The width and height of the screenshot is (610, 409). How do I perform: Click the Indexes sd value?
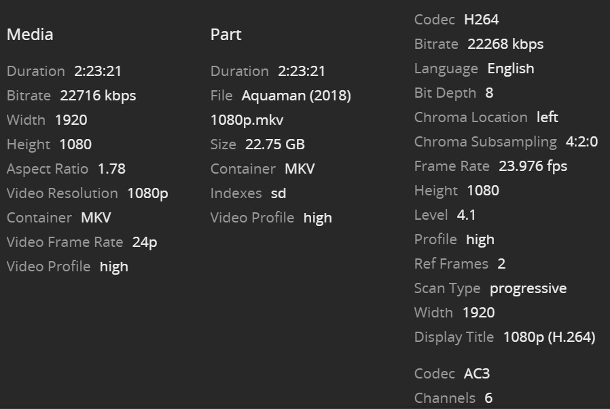[x=279, y=193]
